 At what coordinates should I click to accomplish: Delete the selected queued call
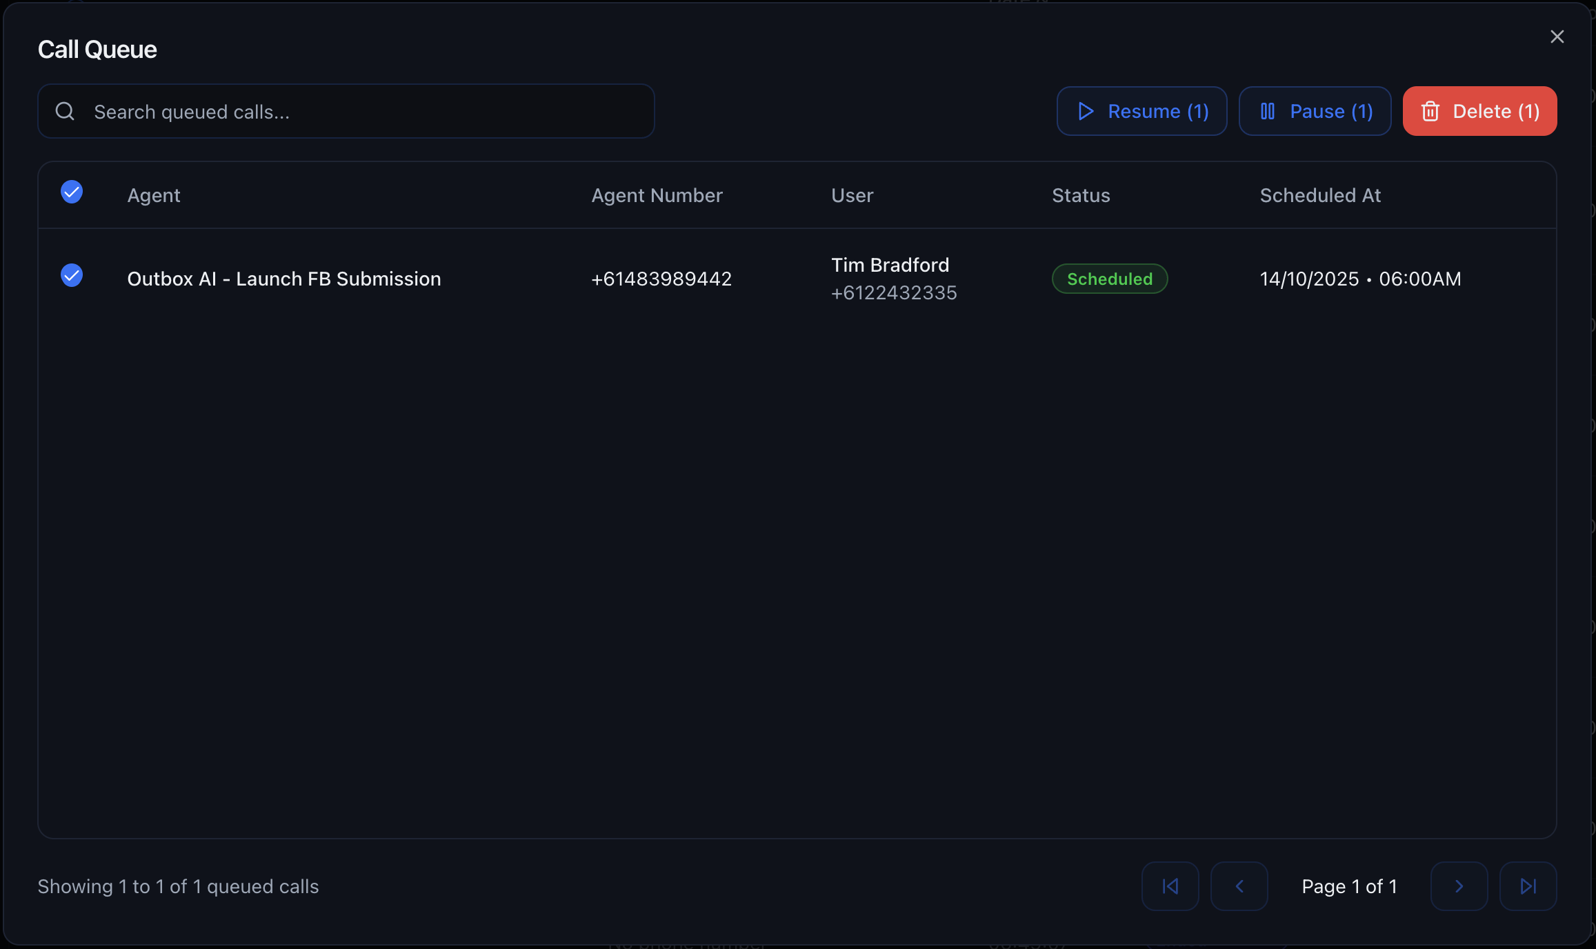tap(1479, 111)
